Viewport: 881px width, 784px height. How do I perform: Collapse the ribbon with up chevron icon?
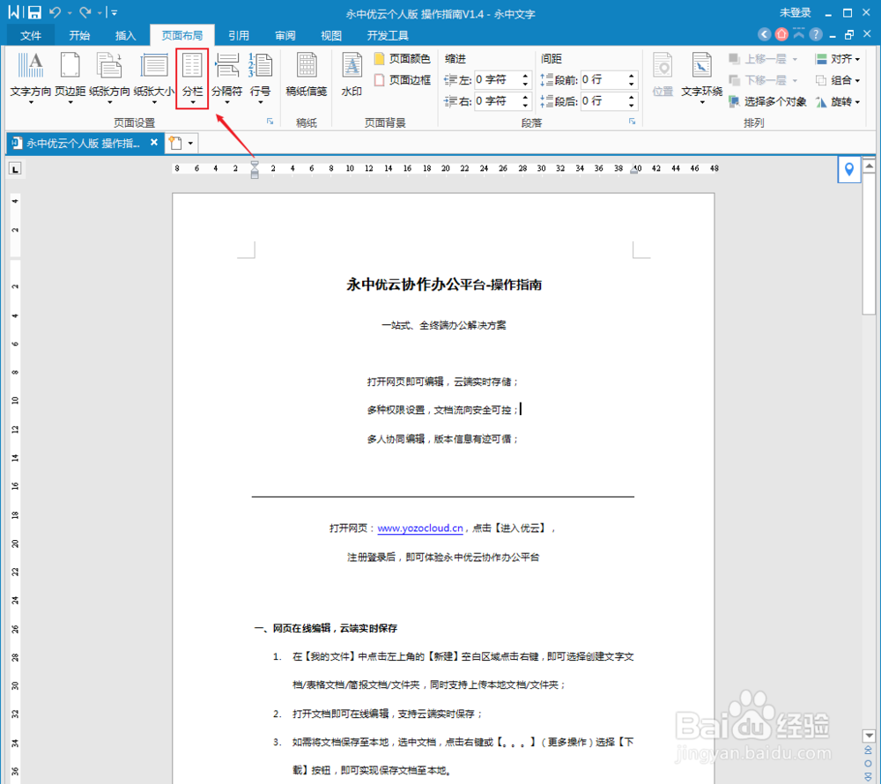[x=799, y=35]
